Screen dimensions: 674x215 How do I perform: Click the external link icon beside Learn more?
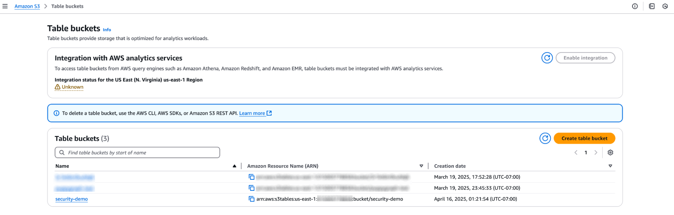click(x=269, y=113)
